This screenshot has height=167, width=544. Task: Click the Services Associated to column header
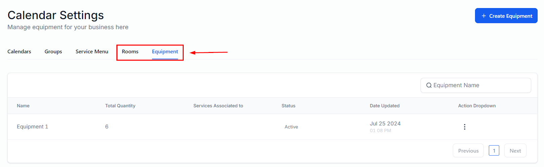(x=218, y=106)
